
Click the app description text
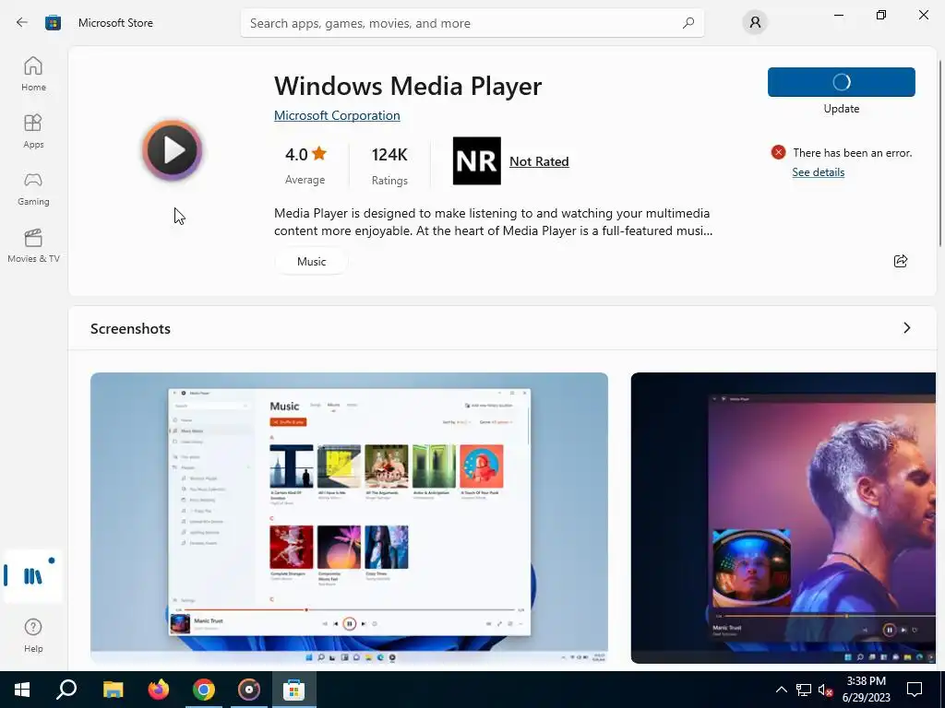pyautogui.click(x=493, y=221)
